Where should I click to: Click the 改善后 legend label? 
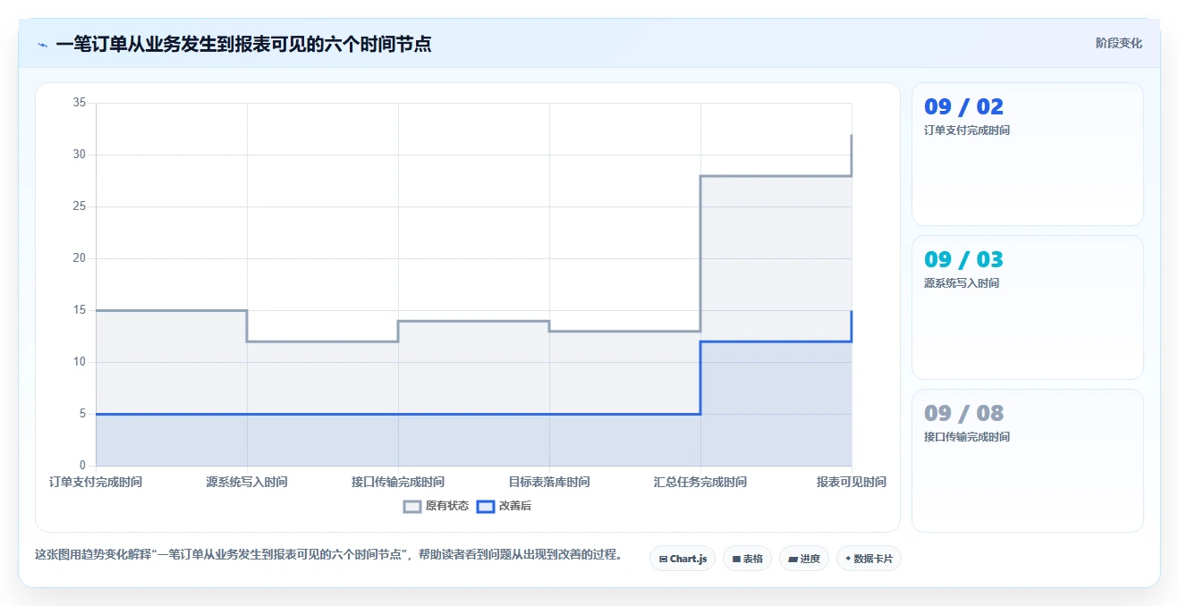click(515, 506)
